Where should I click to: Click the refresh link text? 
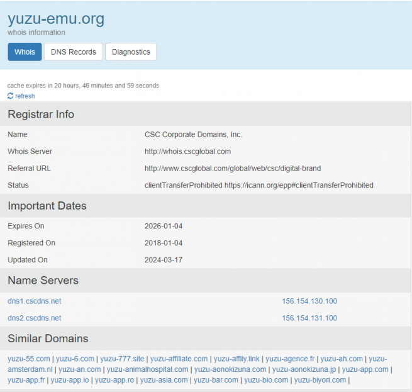pos(25,96)
